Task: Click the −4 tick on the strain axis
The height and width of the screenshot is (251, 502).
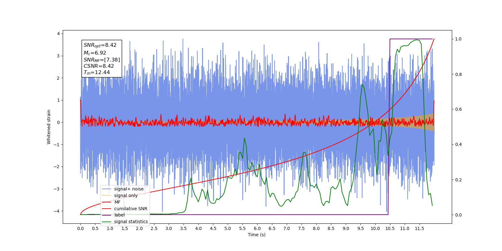Action: (57, 211)
